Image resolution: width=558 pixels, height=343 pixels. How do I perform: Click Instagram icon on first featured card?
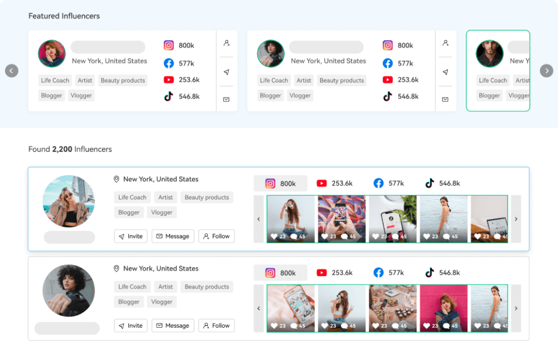point(169,46)
